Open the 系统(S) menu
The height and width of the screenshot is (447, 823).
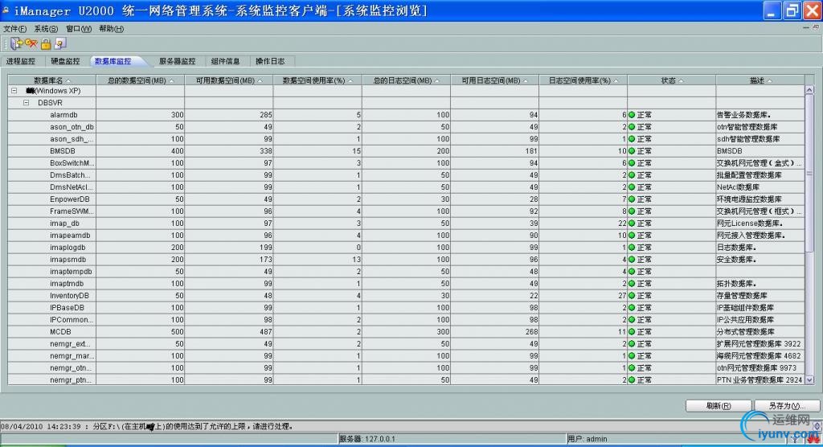(x=46, y=29)
